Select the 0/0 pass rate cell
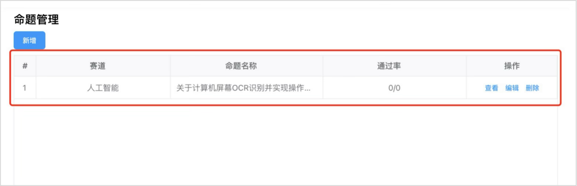 point(395,88)
